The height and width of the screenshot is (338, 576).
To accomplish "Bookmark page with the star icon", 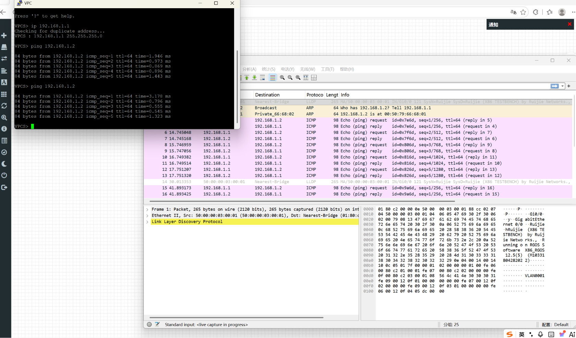I will coord(523,12).
